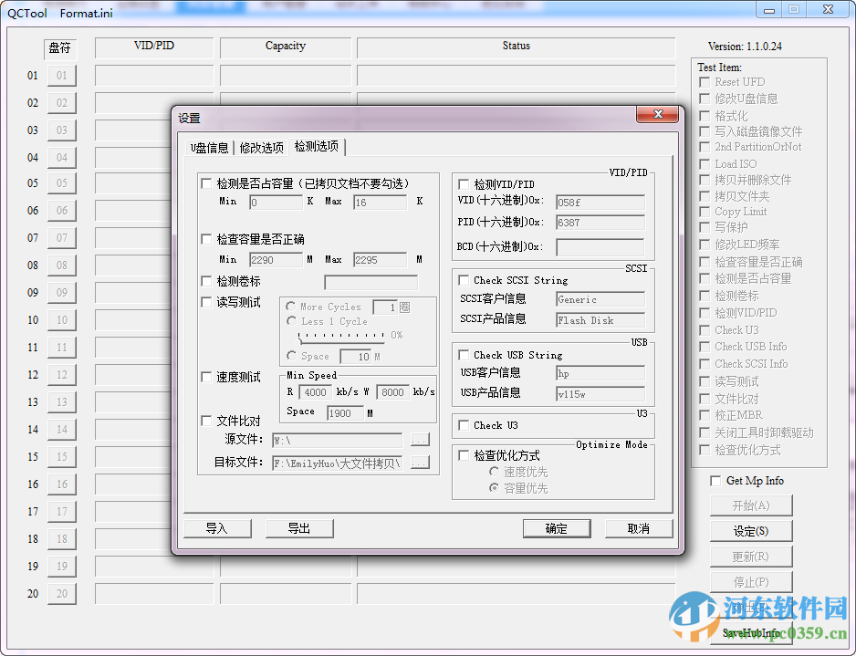Select drive slot button 01
Screen dimensions: 856x656
(61, 76)
